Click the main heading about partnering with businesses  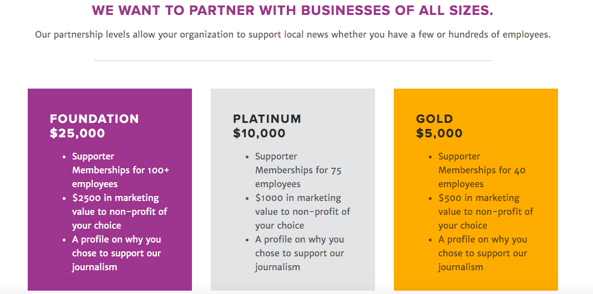(292, 10)
